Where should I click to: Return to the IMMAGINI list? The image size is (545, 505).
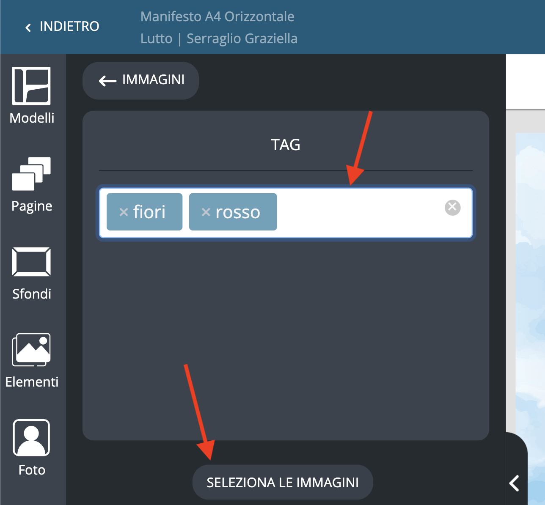(141, 80)
